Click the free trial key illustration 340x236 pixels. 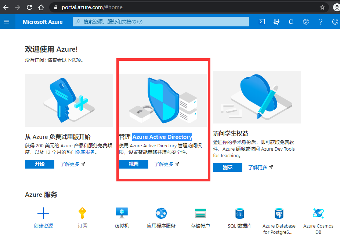coord(69,100)
